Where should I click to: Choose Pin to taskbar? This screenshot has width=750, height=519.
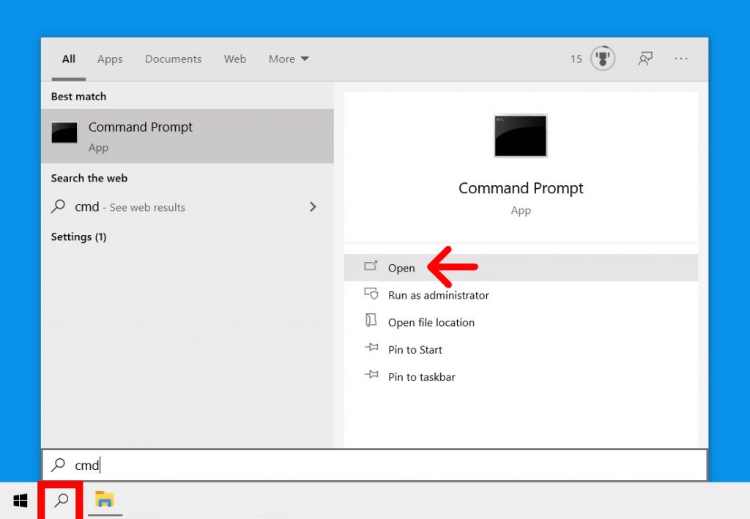[521, 376]
